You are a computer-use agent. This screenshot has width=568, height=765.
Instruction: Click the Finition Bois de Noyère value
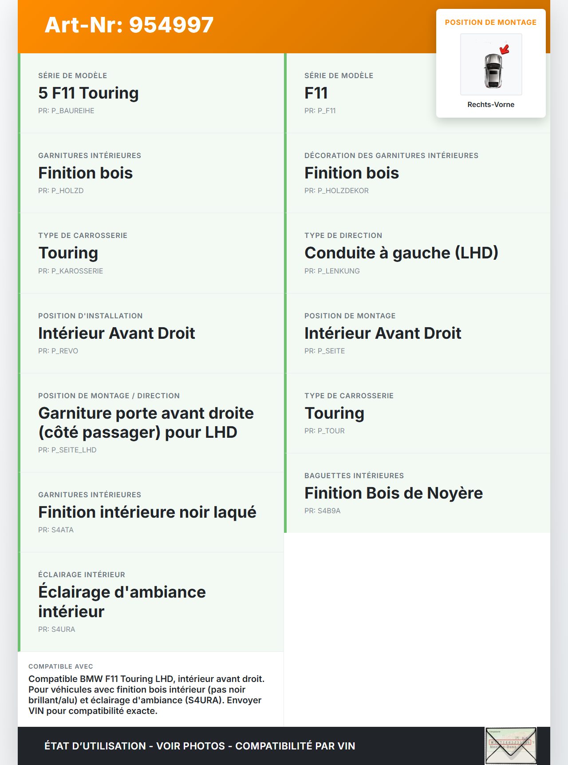(x=393, y=493)
